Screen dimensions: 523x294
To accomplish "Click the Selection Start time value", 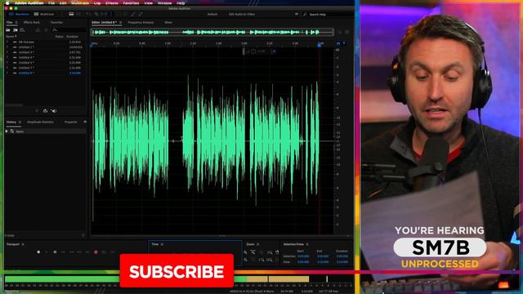I will [303, 256].
